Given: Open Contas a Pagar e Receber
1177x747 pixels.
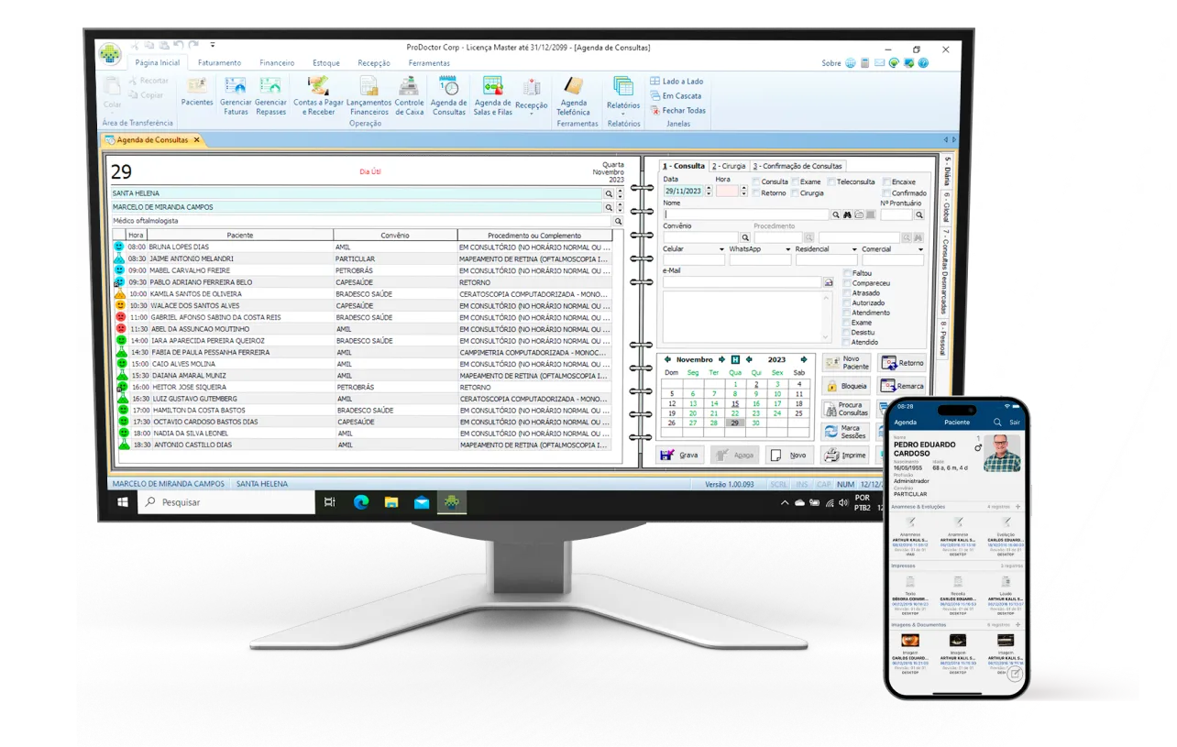Looking at the screenshot, I should click(x=317, y=96).
